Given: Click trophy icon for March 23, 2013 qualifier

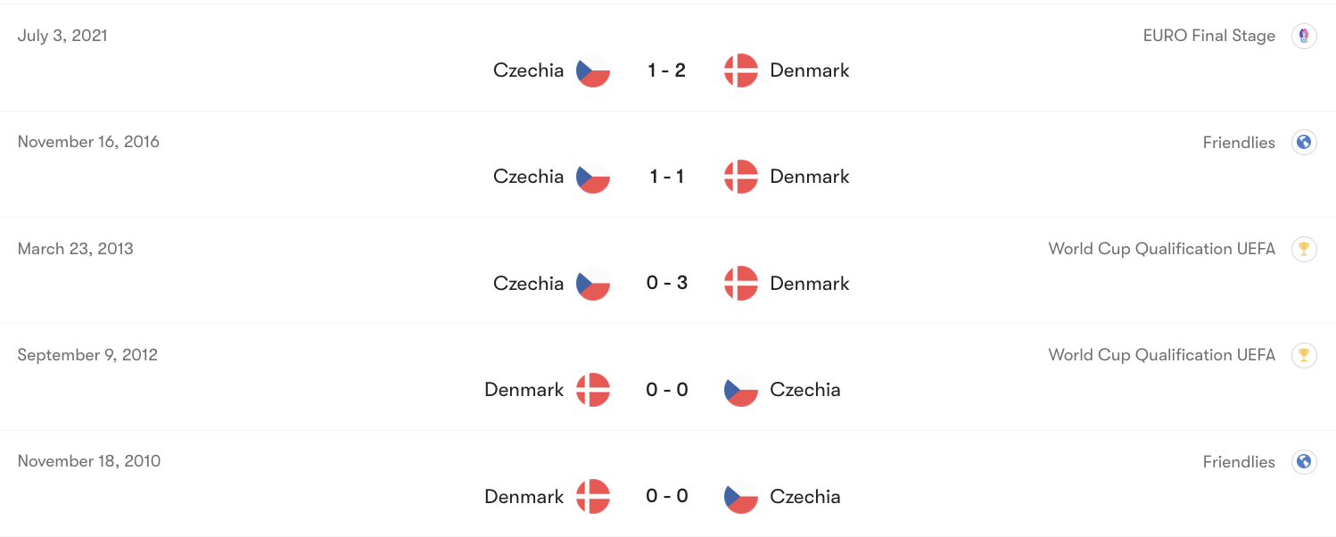Looking at the screenshot, I should (1304, 249).
